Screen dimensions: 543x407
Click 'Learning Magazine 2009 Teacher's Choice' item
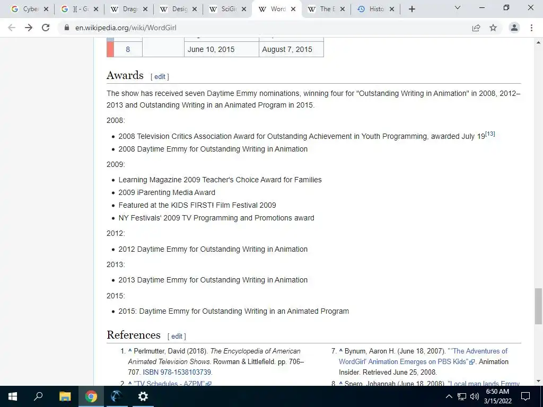220,180
